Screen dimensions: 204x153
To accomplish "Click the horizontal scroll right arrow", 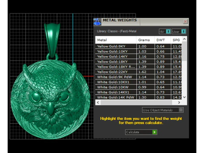I will click(179, 102).
